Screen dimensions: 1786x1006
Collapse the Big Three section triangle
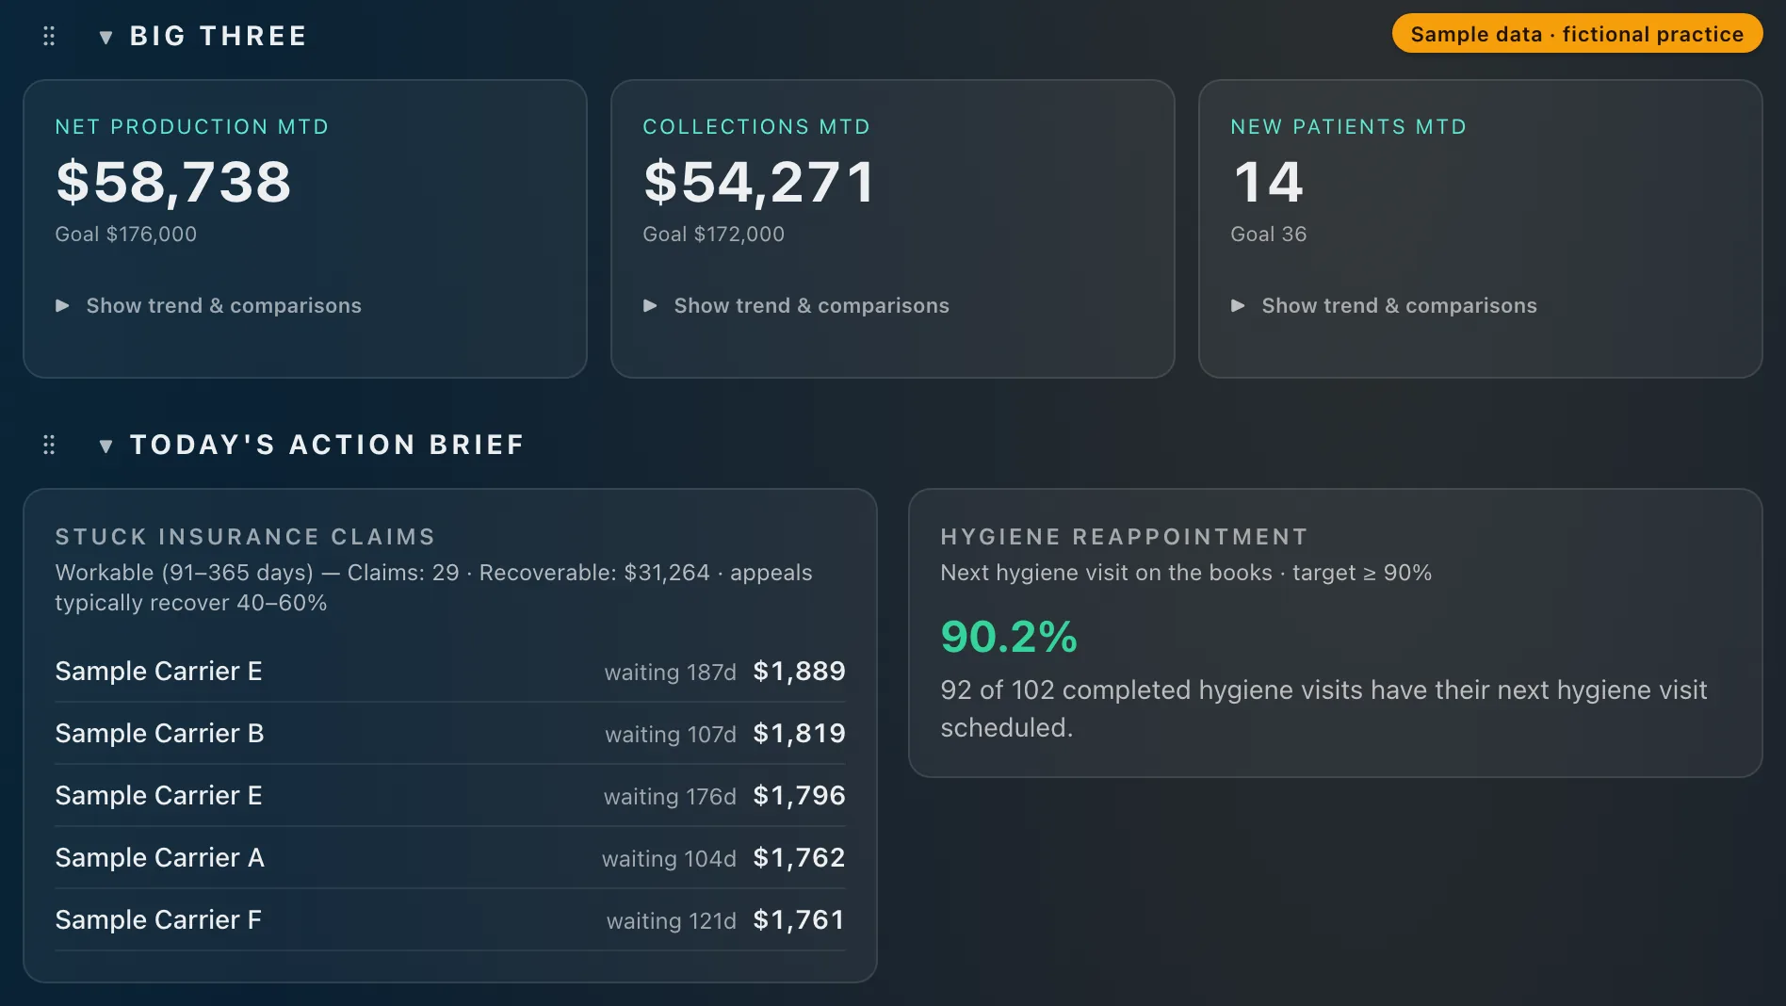tap(106, 37)
